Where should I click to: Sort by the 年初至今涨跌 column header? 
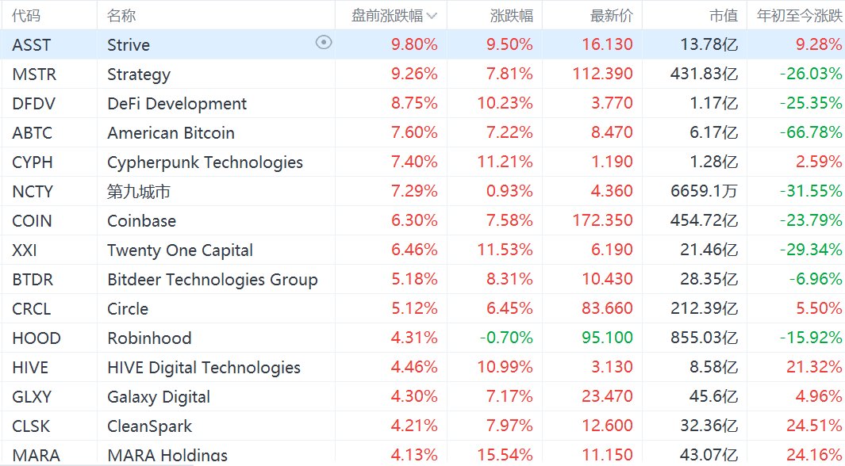[800, 16]
